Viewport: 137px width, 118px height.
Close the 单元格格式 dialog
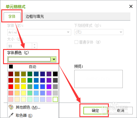coord(131,6)
